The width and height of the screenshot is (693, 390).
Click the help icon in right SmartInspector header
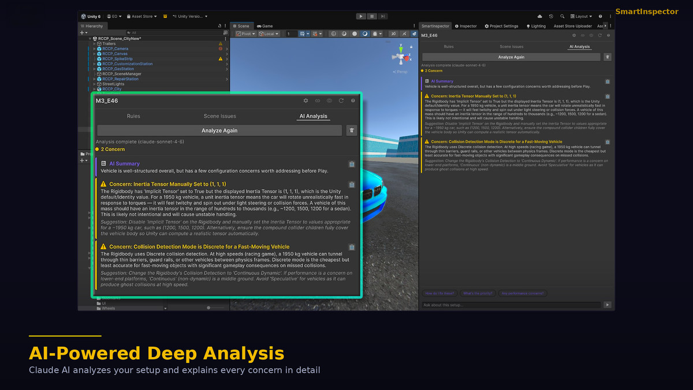pyautogui.click(x=609, y=35)
